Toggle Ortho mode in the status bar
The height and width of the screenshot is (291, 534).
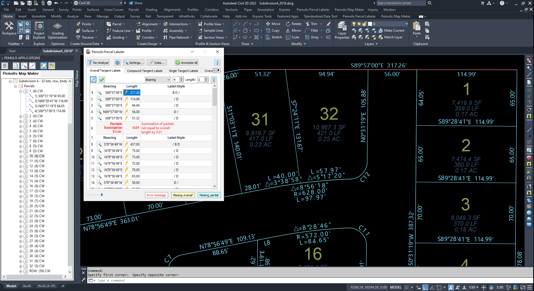[x=425, y=287]
